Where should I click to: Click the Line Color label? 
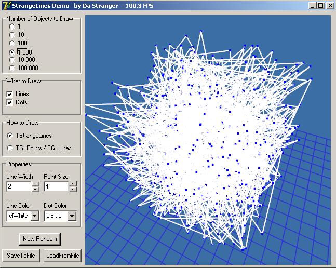(x=19, y=206)
